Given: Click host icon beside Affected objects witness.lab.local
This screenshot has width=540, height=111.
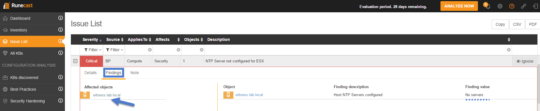Looking at the screenshot, I should 85,95.
